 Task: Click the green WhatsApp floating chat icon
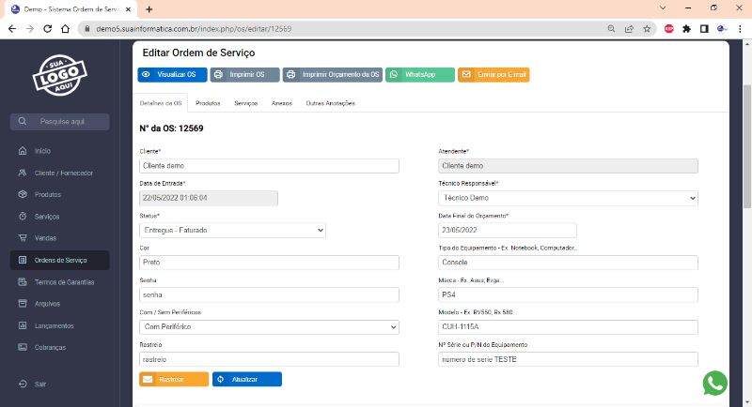click(x=715, y=383)
